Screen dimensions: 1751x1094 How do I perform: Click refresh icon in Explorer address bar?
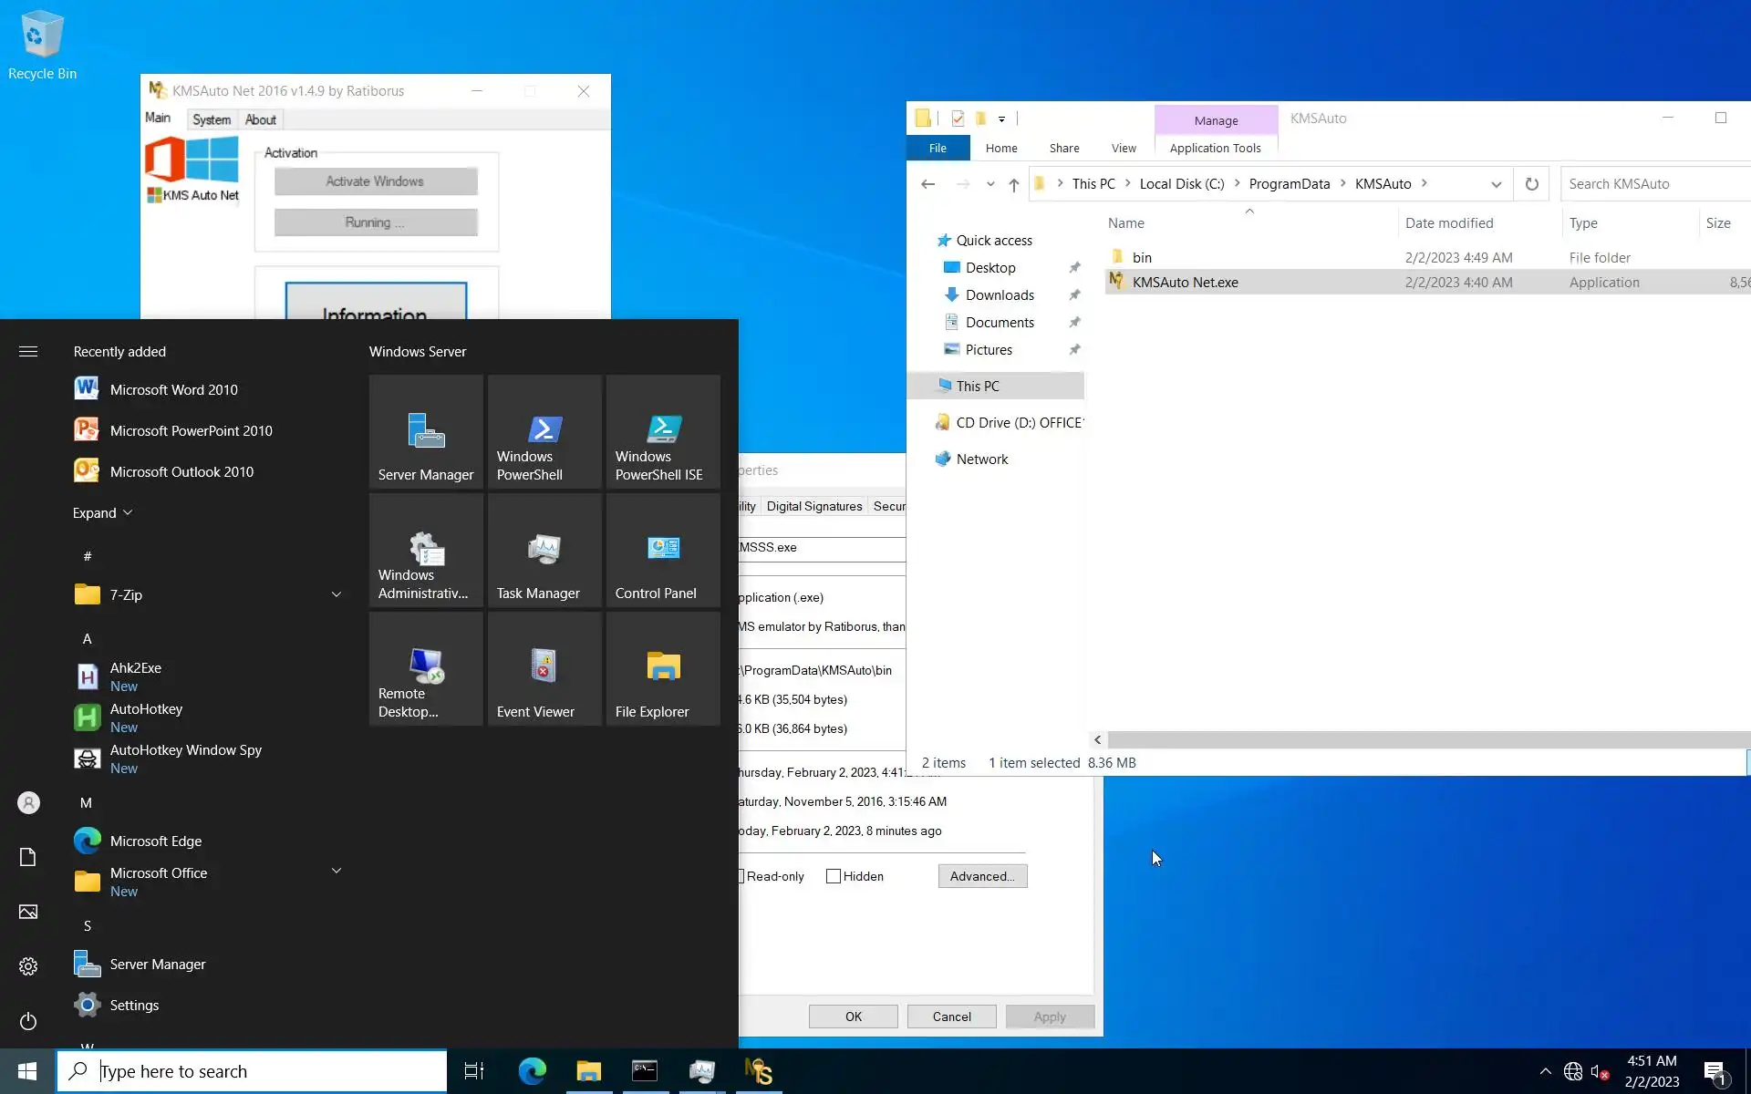(x=1532, y=184)
